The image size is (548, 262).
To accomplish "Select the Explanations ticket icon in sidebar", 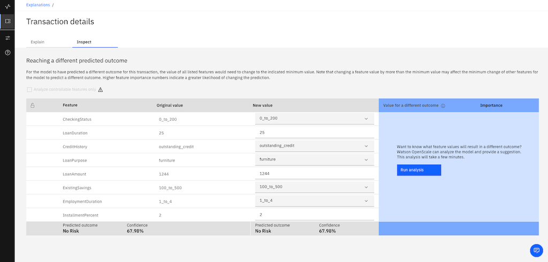I will 7,21.
